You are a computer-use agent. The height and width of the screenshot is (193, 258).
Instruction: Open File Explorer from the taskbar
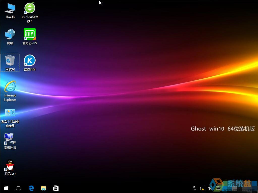click(x=44, y=188)
